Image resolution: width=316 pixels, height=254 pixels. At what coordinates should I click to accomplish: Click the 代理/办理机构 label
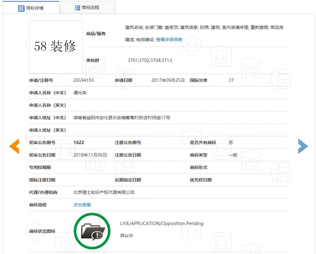43,192
